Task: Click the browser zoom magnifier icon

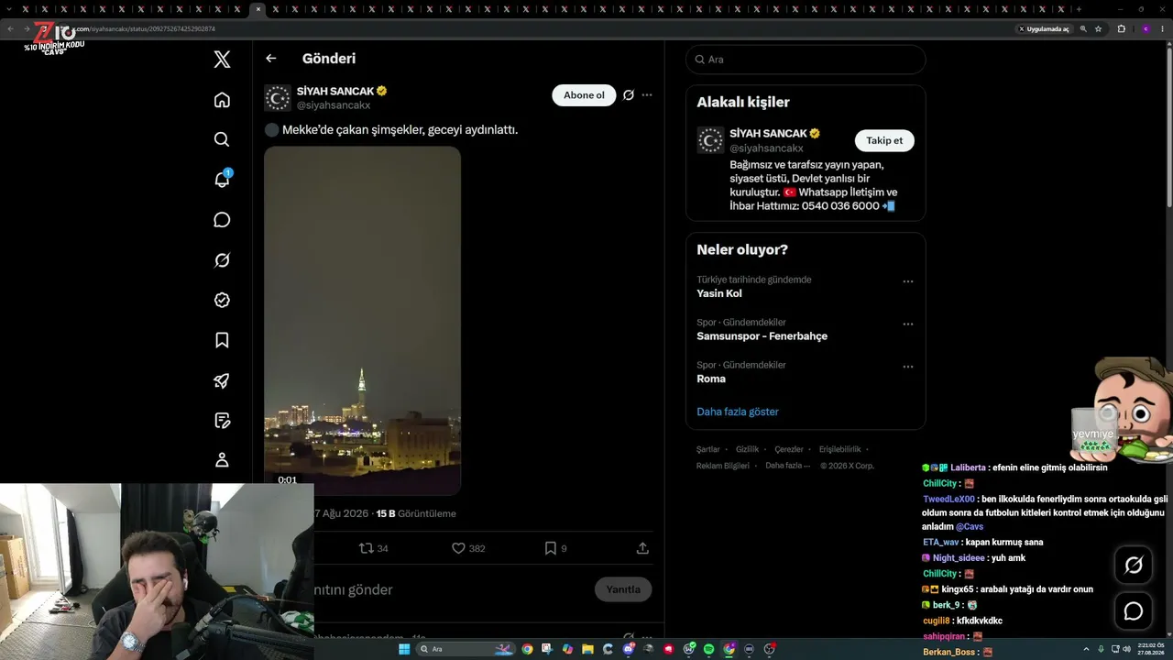Action: pyautogui.click(x=1083, y=29)
